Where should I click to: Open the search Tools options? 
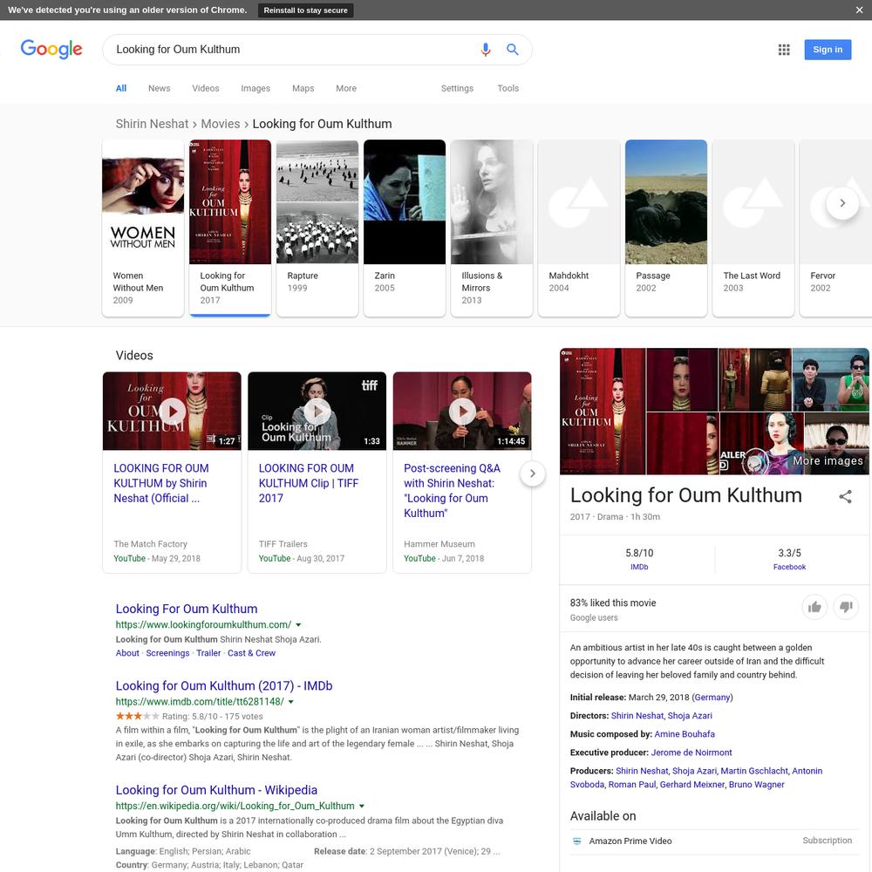508,88
